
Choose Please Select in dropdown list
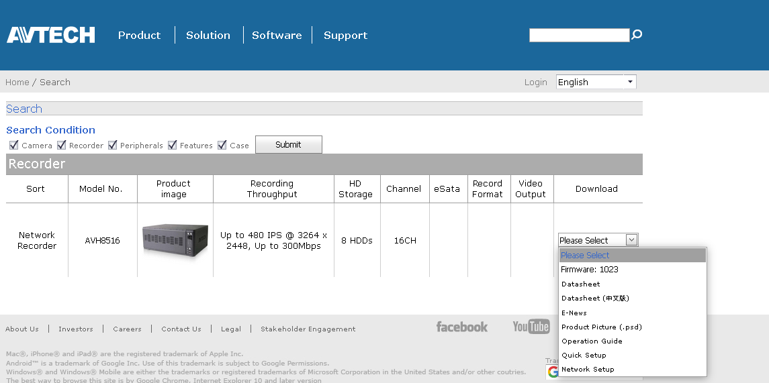[x=633, y=255]
